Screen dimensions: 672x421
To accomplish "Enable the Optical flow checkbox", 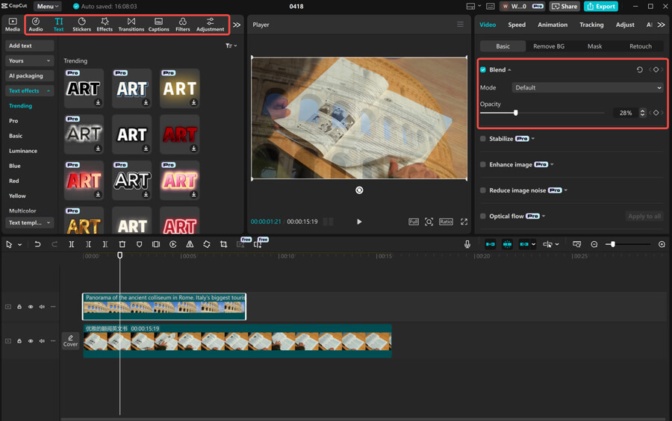I will 483,216.
